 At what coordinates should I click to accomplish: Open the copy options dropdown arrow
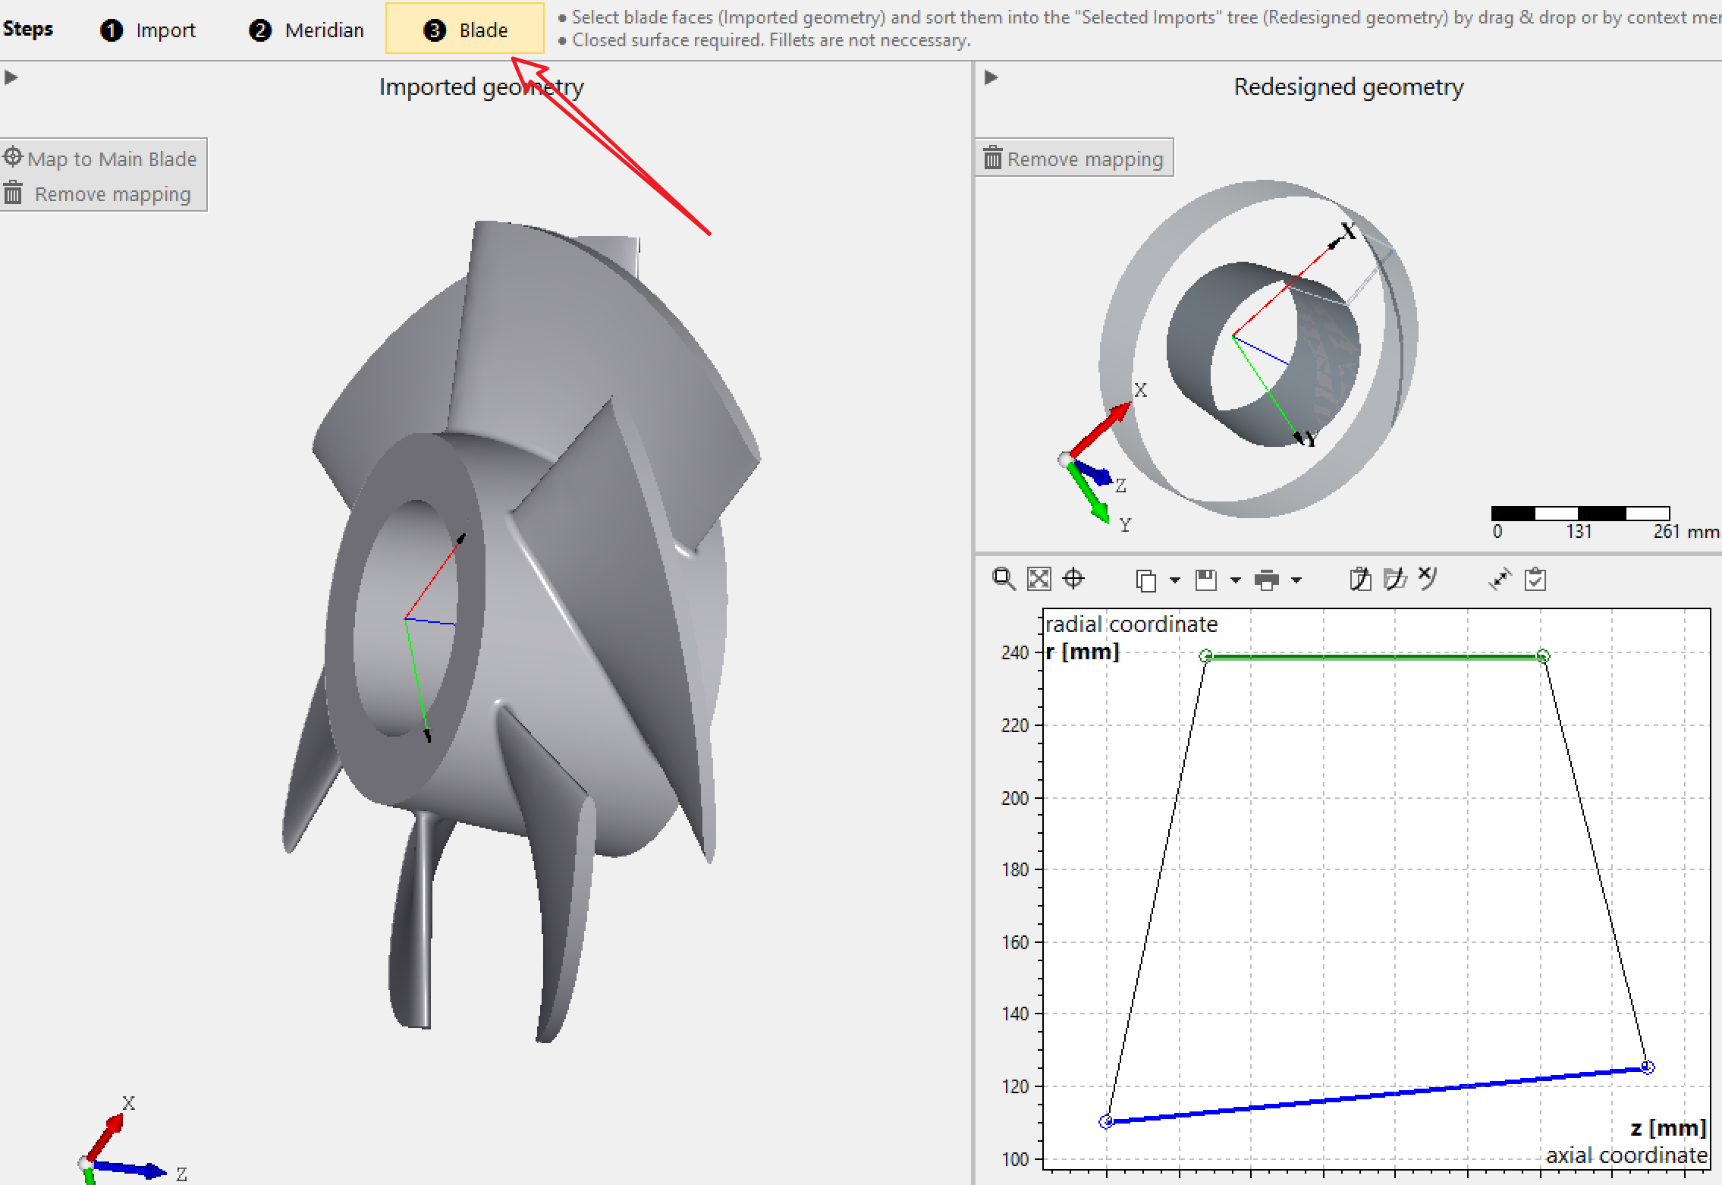pyautogui.click(x=1175, y=580)
